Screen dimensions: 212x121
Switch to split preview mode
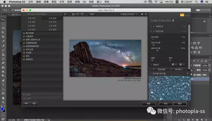pyautogui.click(x=78, y=14)
